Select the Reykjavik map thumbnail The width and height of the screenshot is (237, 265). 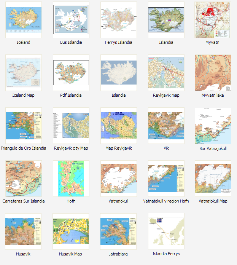tap(166, 72)
